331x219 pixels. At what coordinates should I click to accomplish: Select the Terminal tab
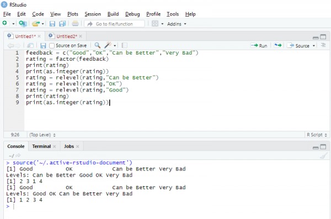point(41,146)
